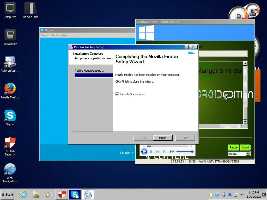
Task: Open the RocketDock desktop shortcut
Action: pyautogui.click(x=30, y=10)
